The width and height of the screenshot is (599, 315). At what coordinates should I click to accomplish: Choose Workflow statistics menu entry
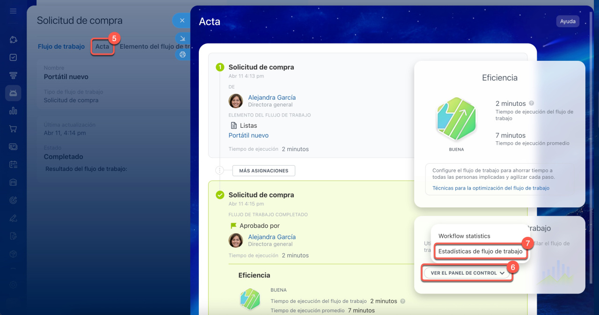(x=464, y=236)
